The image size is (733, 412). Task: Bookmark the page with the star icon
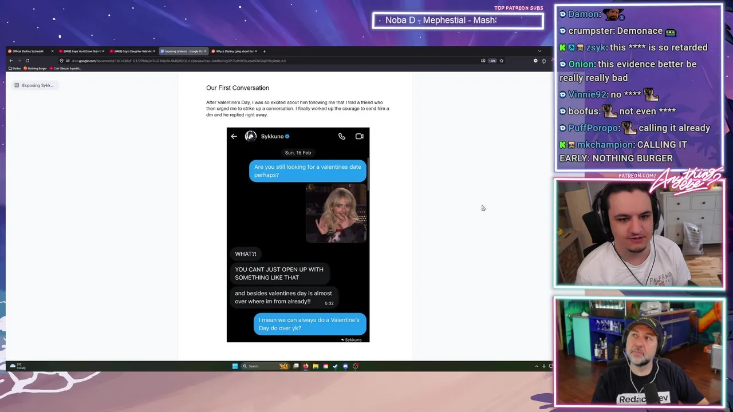tap(501, 61)
